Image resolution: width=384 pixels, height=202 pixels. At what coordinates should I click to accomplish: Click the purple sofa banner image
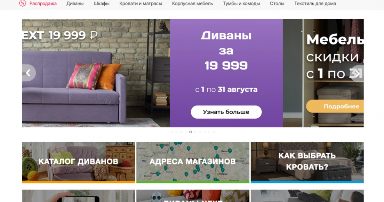(x=96, y=73)
